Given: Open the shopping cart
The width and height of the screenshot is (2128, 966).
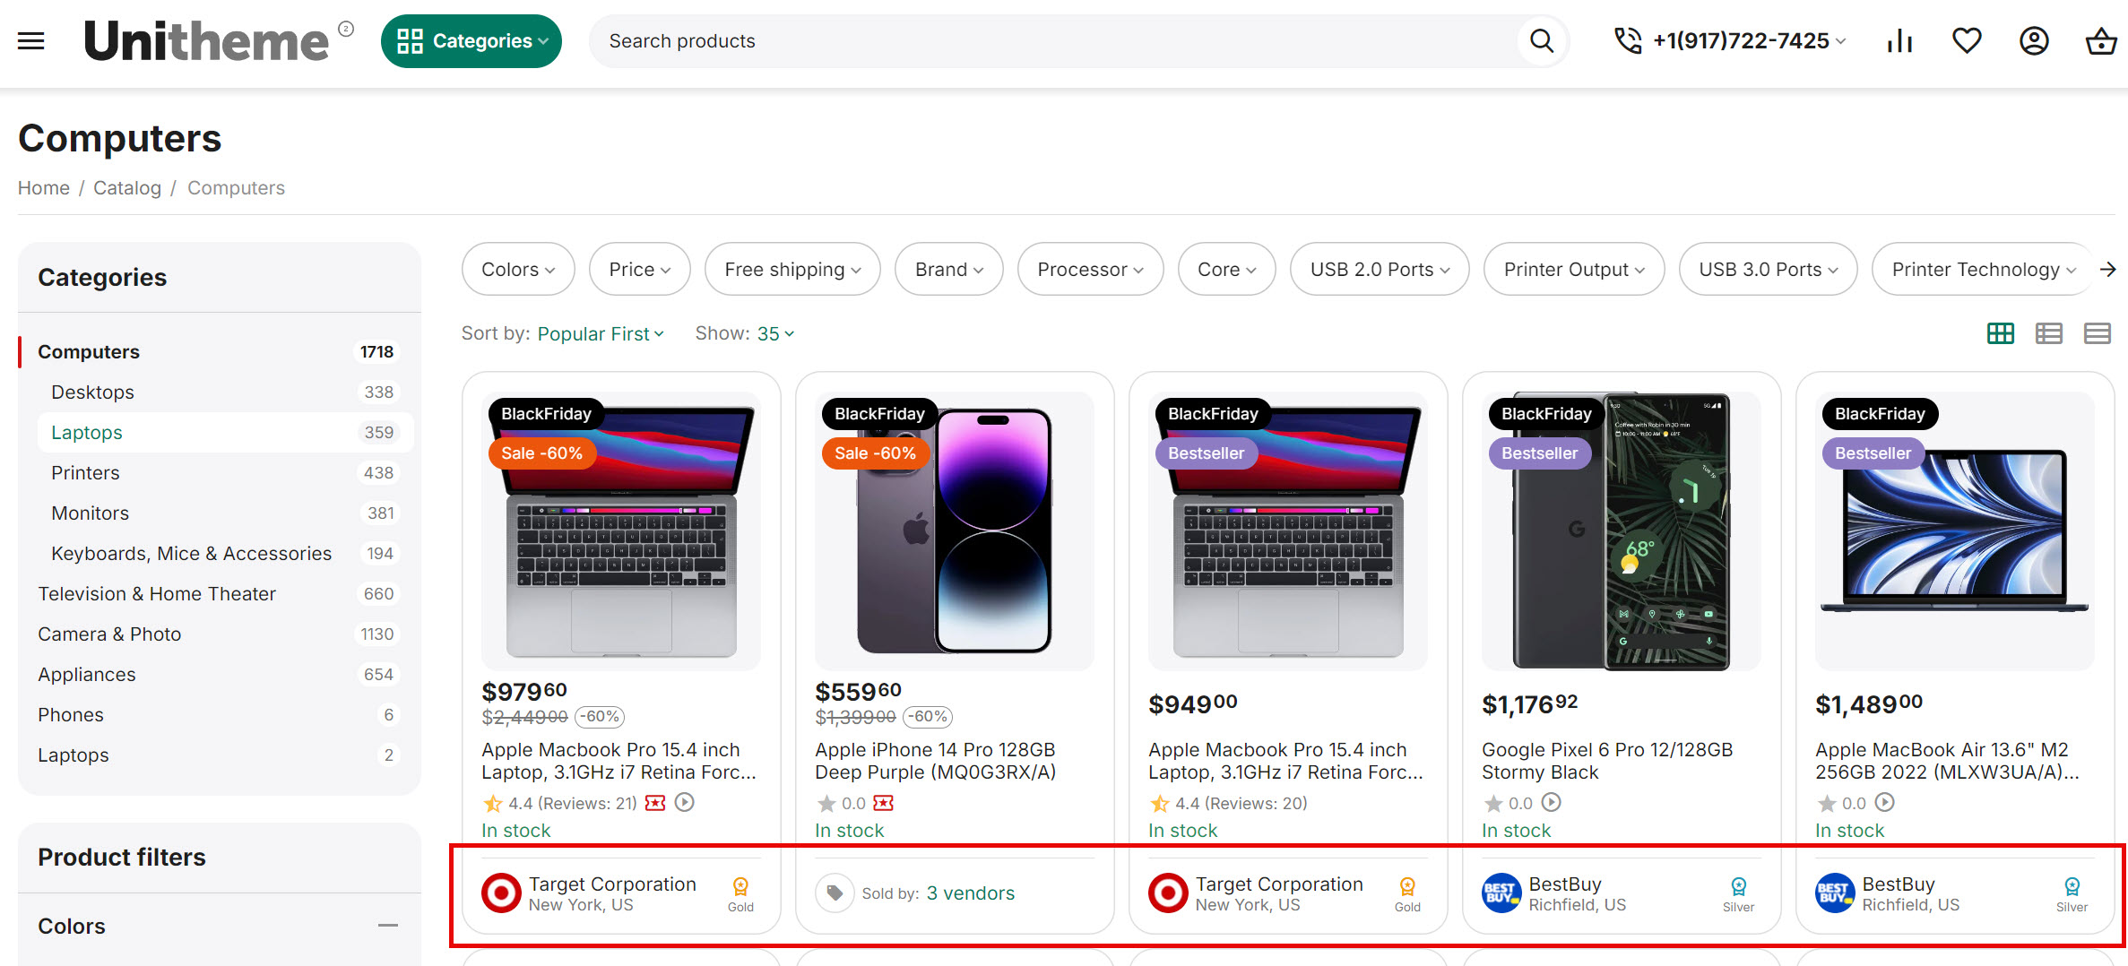Looking at the screenshot, I should [x=2099, y=40].
